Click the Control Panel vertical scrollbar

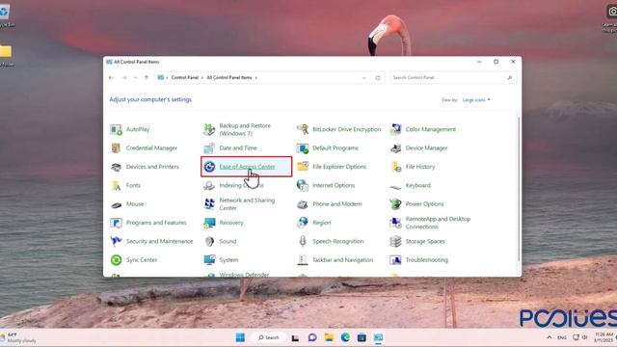coord(519,189)
